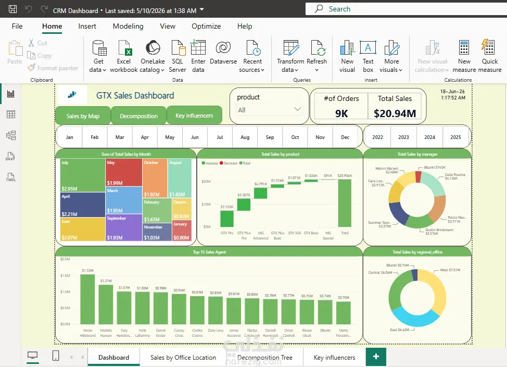Open the Table view in left sidebar
This screenshot has height=367, width=507.
coord(10,115)
